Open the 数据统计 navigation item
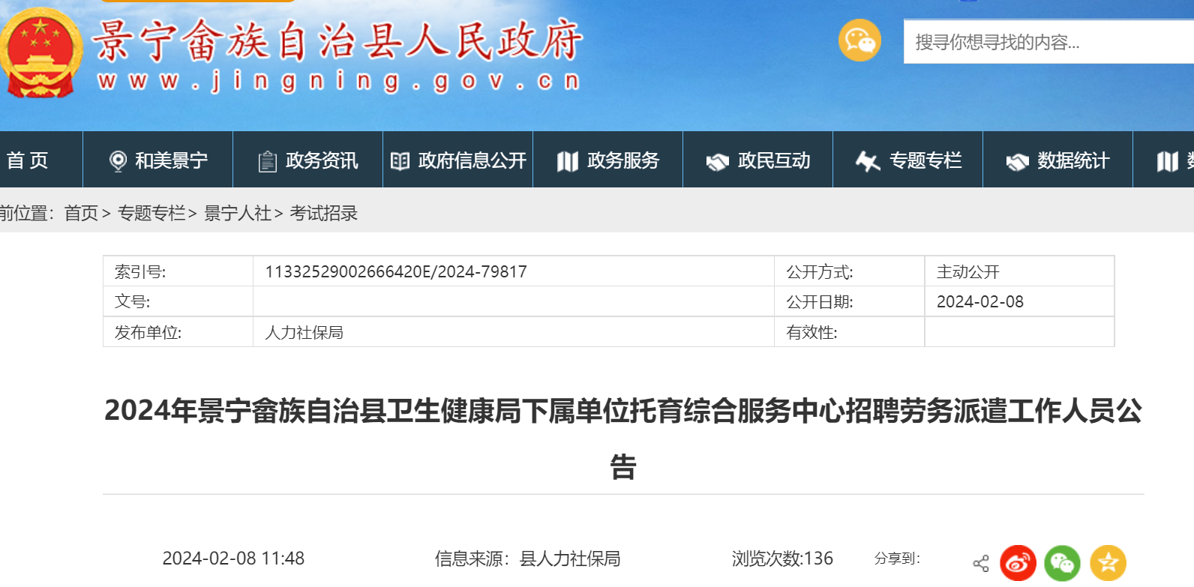Image resolution: width=1194 pixels, height=587 pixels. click(x=1072, y=160)
